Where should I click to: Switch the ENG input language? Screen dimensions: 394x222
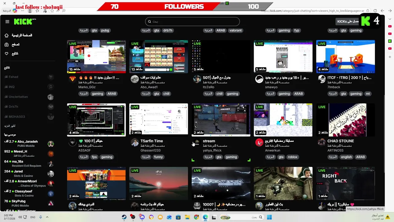(33, 217)
